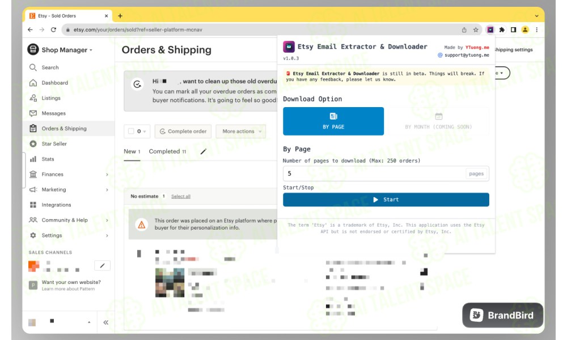
Task: Click the Integrations grid icon
Action: (x=33, y=205)
